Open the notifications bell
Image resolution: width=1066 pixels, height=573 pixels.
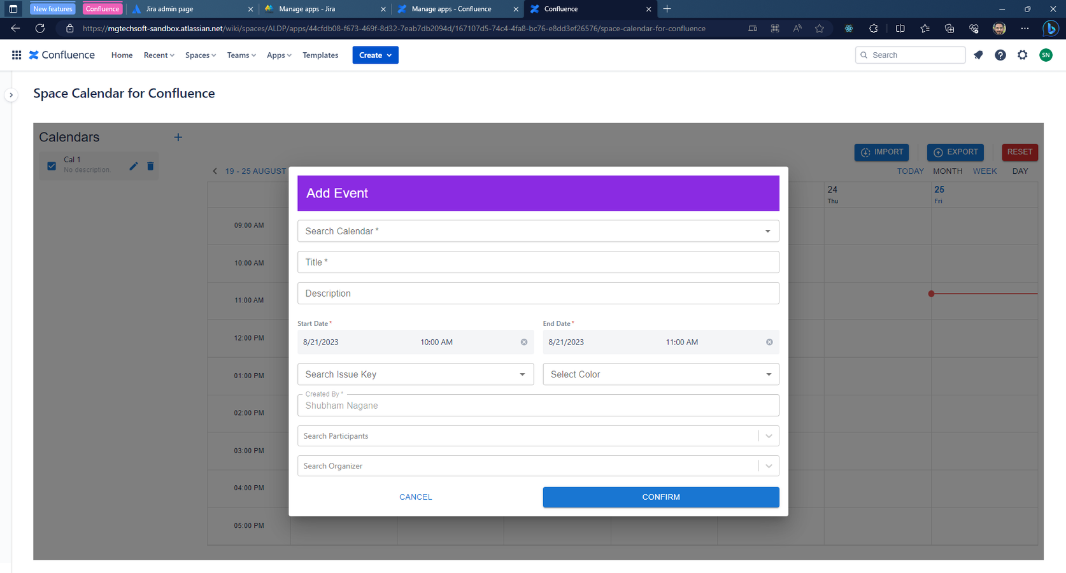click(x=978, y=55)
